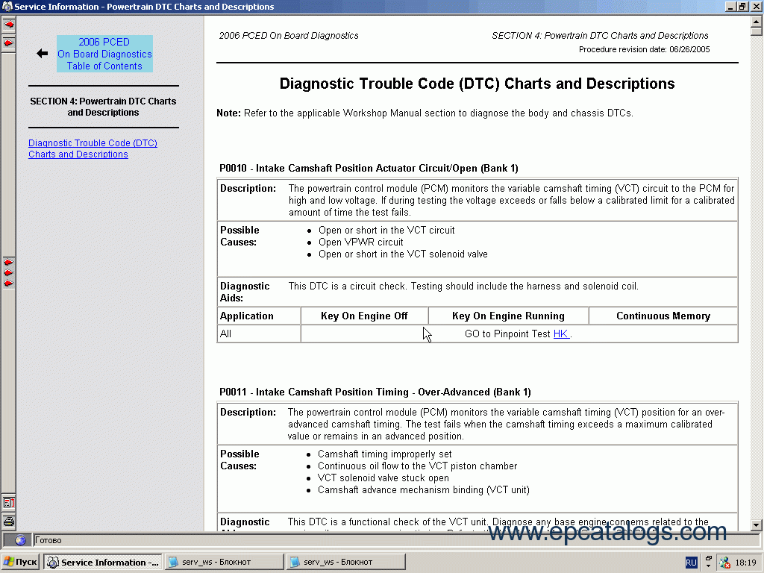The width and height of the screenshot is (764, 573).
Task: Click the P0010 Description label
Action: coord(248,189)
